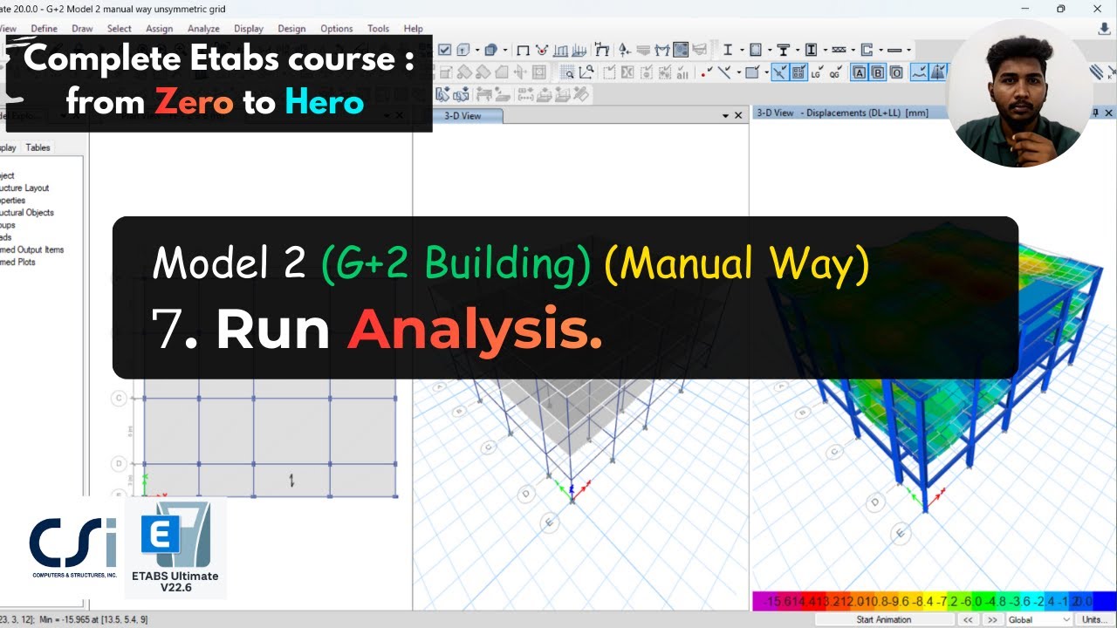Click the pyramid icon right of the wavy line icon
This screenshot has width=1117, height=628.
click(x=938, y=72)
